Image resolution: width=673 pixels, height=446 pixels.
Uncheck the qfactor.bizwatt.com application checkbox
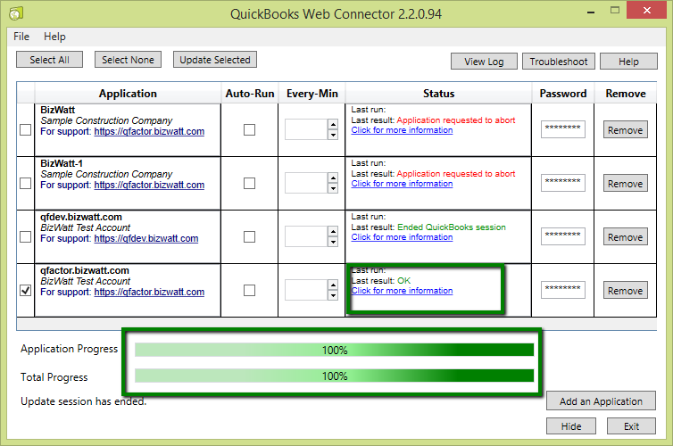click(26, 290)
